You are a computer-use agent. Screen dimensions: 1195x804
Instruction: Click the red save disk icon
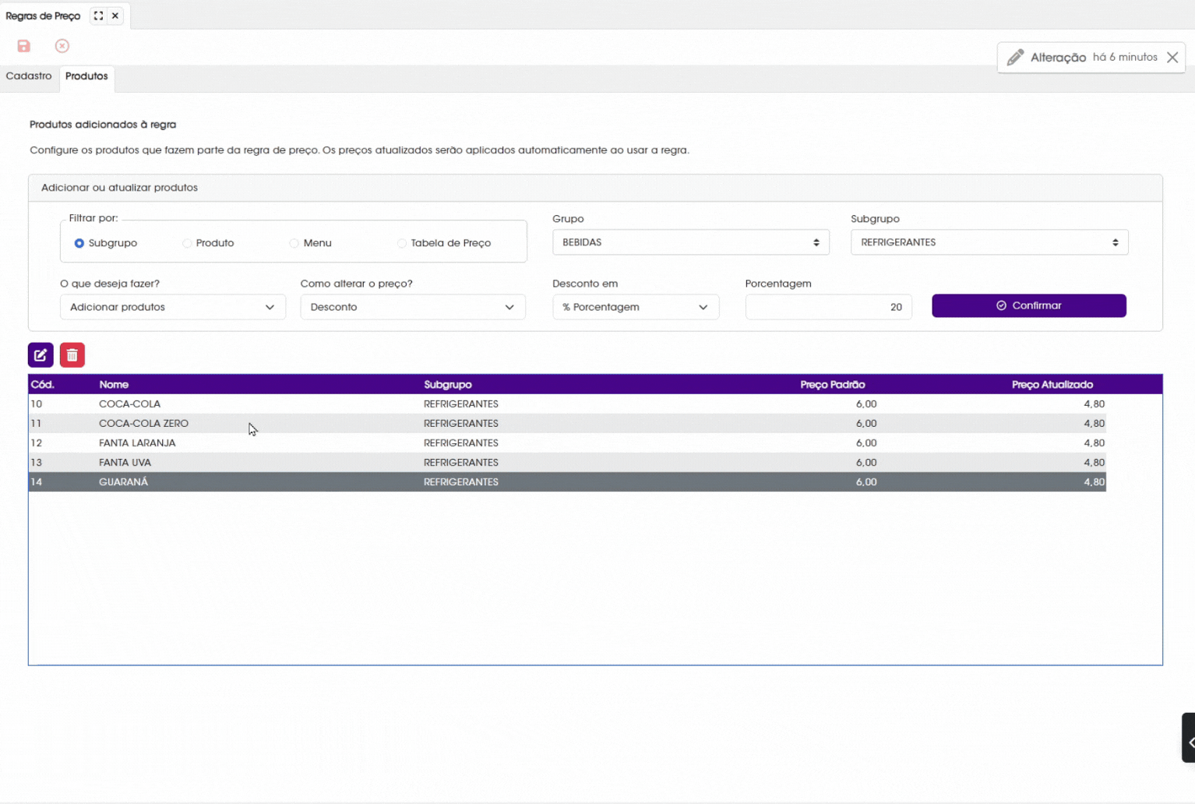pyautogui.click(x=24, y=46)
